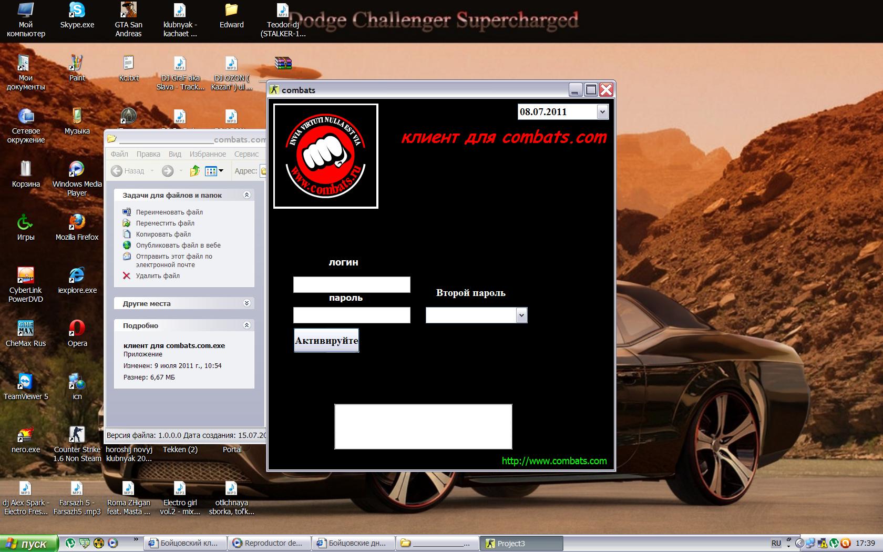The height and width of the screenshot is (552, 883).
Task: Select the TeamViewer 5 desktop icon
Action: coord(26,386)
